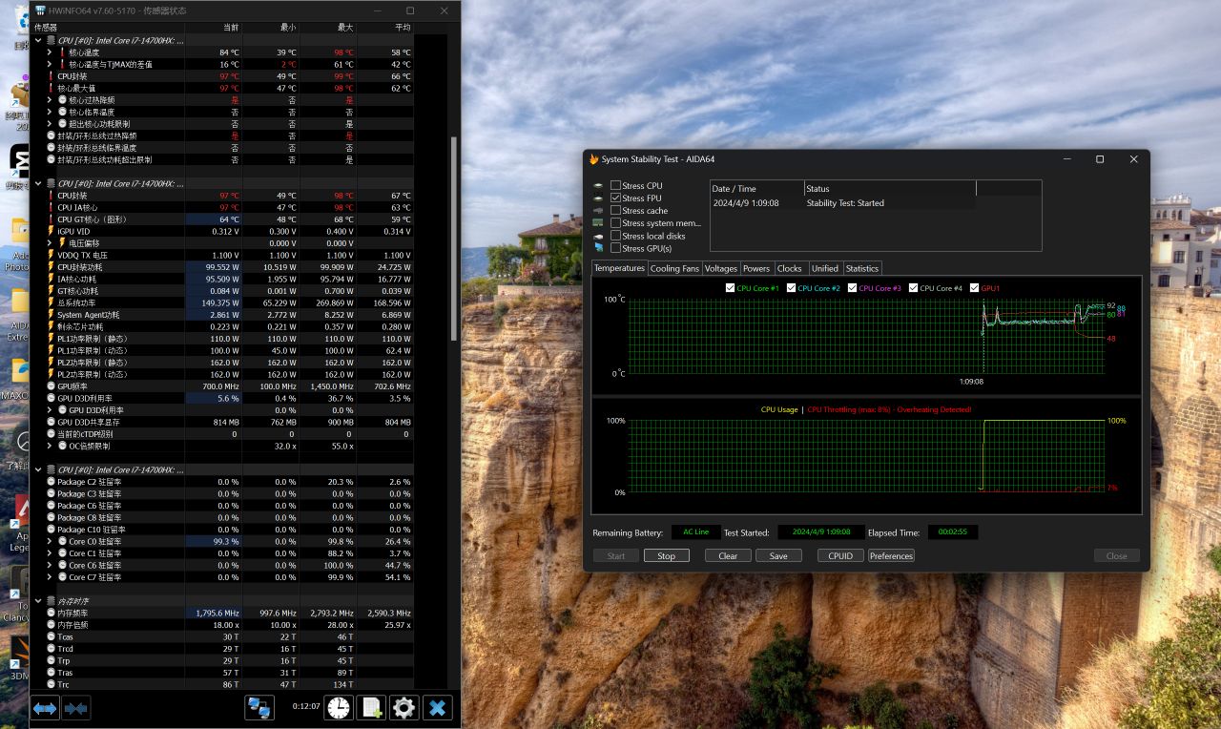Hide CPU Core #2 graph line
The image size is (1221, 729).
coord(792,288)
